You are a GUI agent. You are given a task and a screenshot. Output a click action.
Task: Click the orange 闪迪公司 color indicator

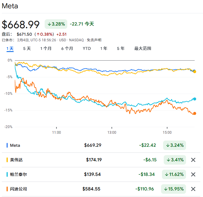[x=7, y=189]
